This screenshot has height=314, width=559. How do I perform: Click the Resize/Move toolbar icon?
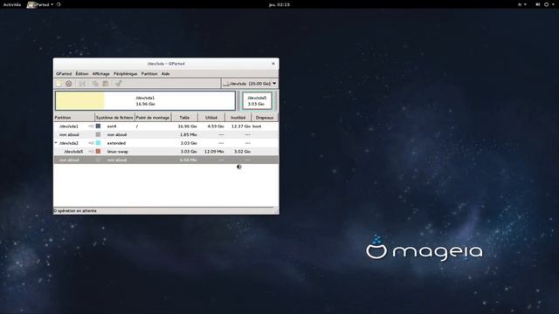tap(82, 84)
